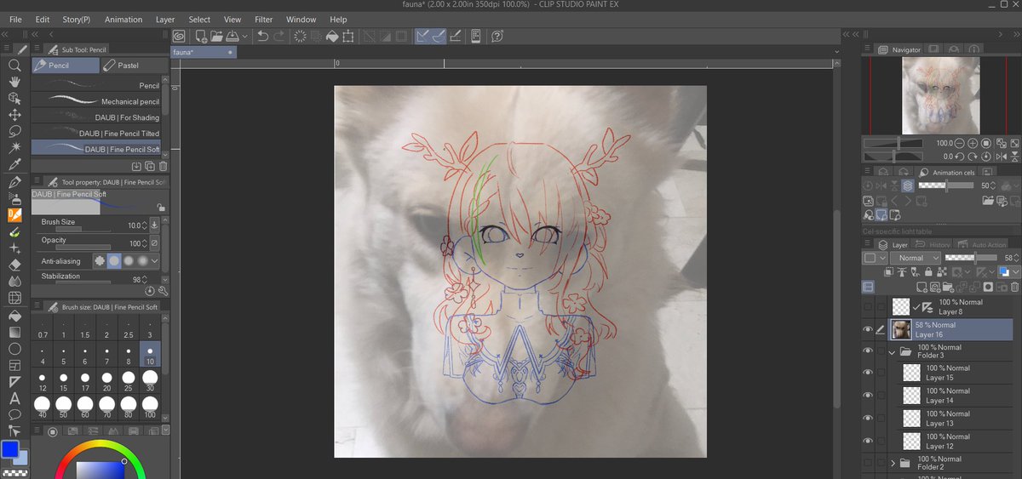The height and width of the screenshot is (479, 1022).
Task: Show Folder 2
Action: [869, 463]
